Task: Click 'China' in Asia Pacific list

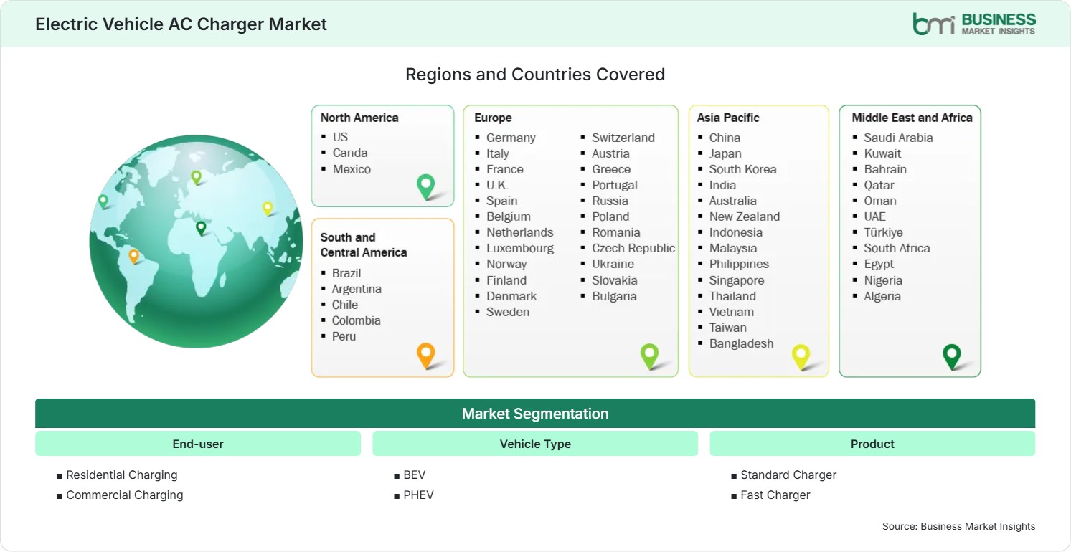Action: tap(725, 138)
